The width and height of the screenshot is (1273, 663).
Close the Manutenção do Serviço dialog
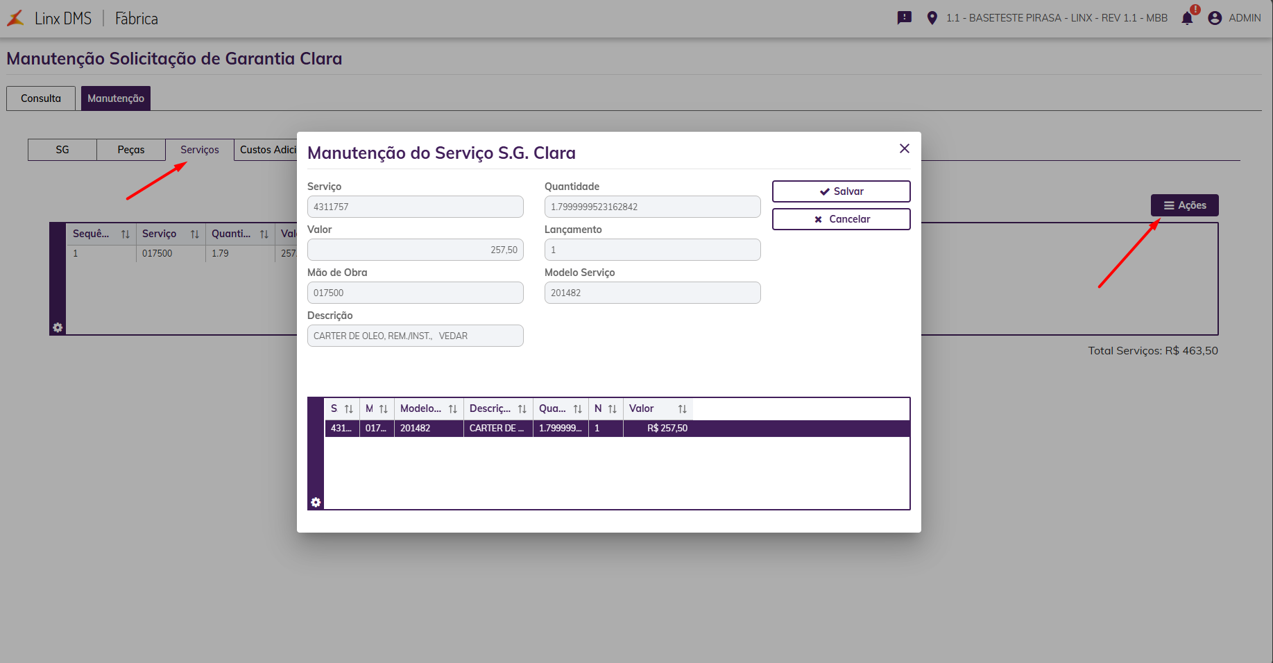[x=904, y=148]
